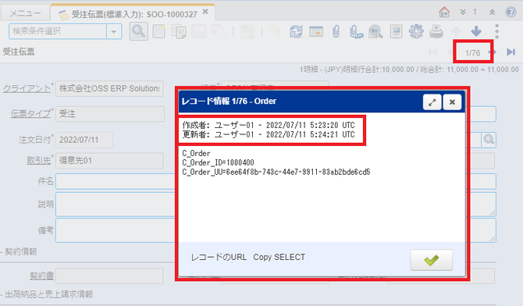Click the double chevron up icon
The image size is (523, 306).
coord(492,12)
